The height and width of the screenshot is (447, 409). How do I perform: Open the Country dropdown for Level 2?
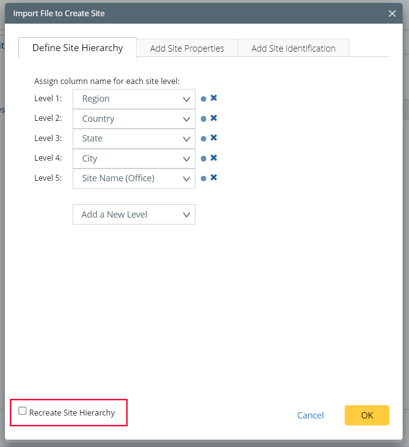[186, 118]
